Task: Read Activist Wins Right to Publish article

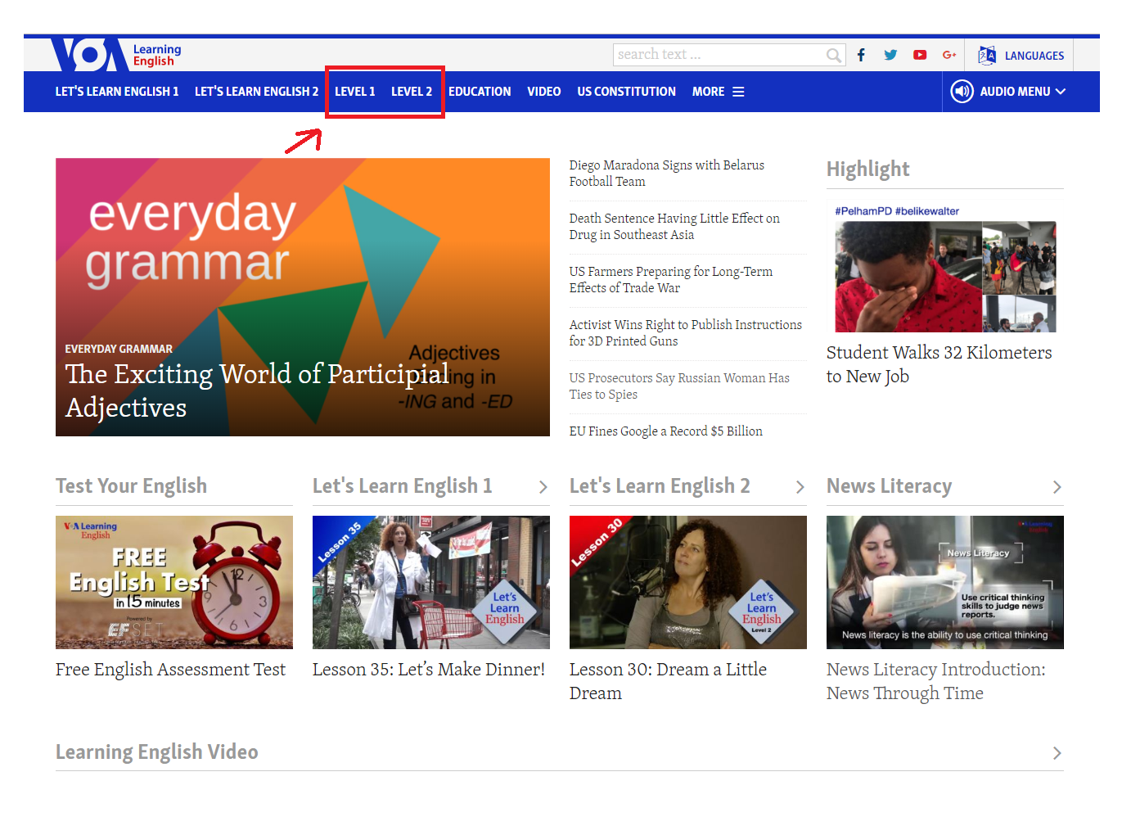Action: click(x=686, y=333)
